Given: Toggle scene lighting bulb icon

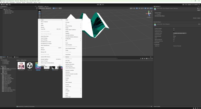Looking at the screenshot, I should pos(137,8).
